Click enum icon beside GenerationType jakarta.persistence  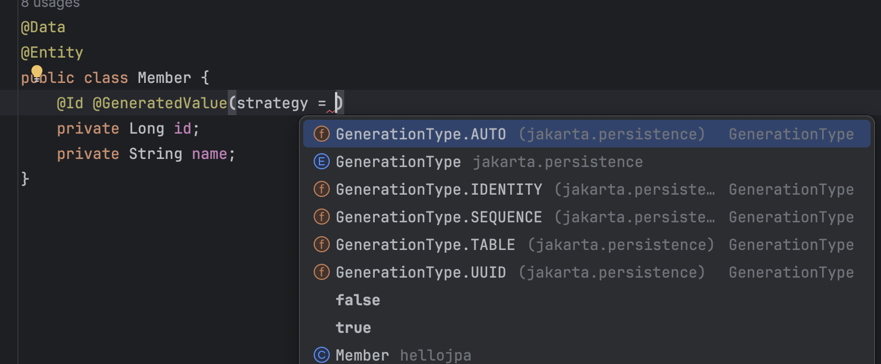[x=321, y=162]
